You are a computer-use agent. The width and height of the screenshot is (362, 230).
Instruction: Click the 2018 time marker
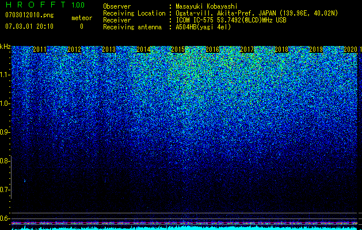(x=281, y=49)
